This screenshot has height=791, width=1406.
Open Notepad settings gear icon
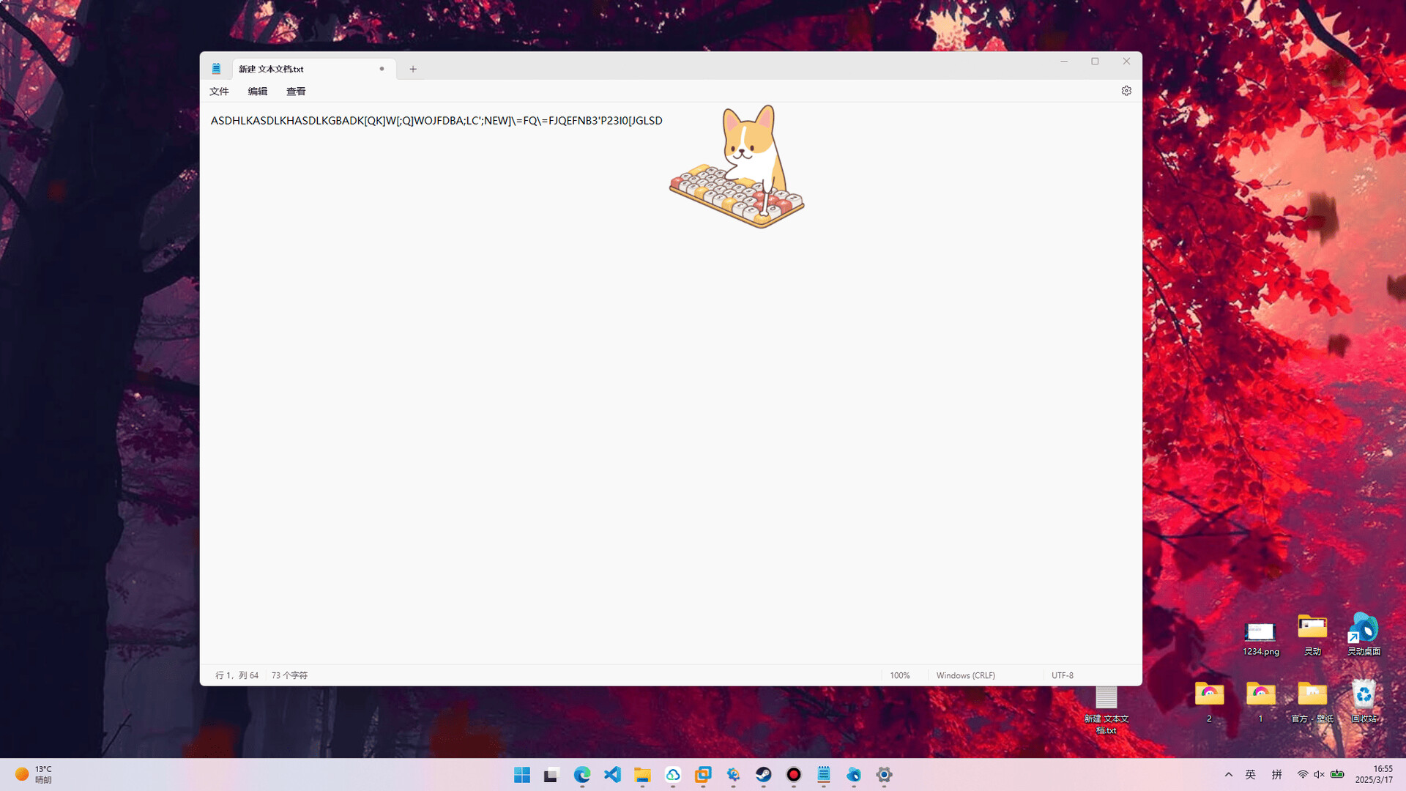1126,91
